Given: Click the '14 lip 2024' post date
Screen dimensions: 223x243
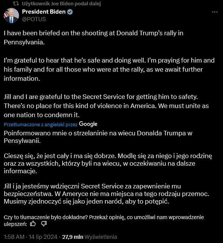Looking at the screenshot, I should coord(43,237).
